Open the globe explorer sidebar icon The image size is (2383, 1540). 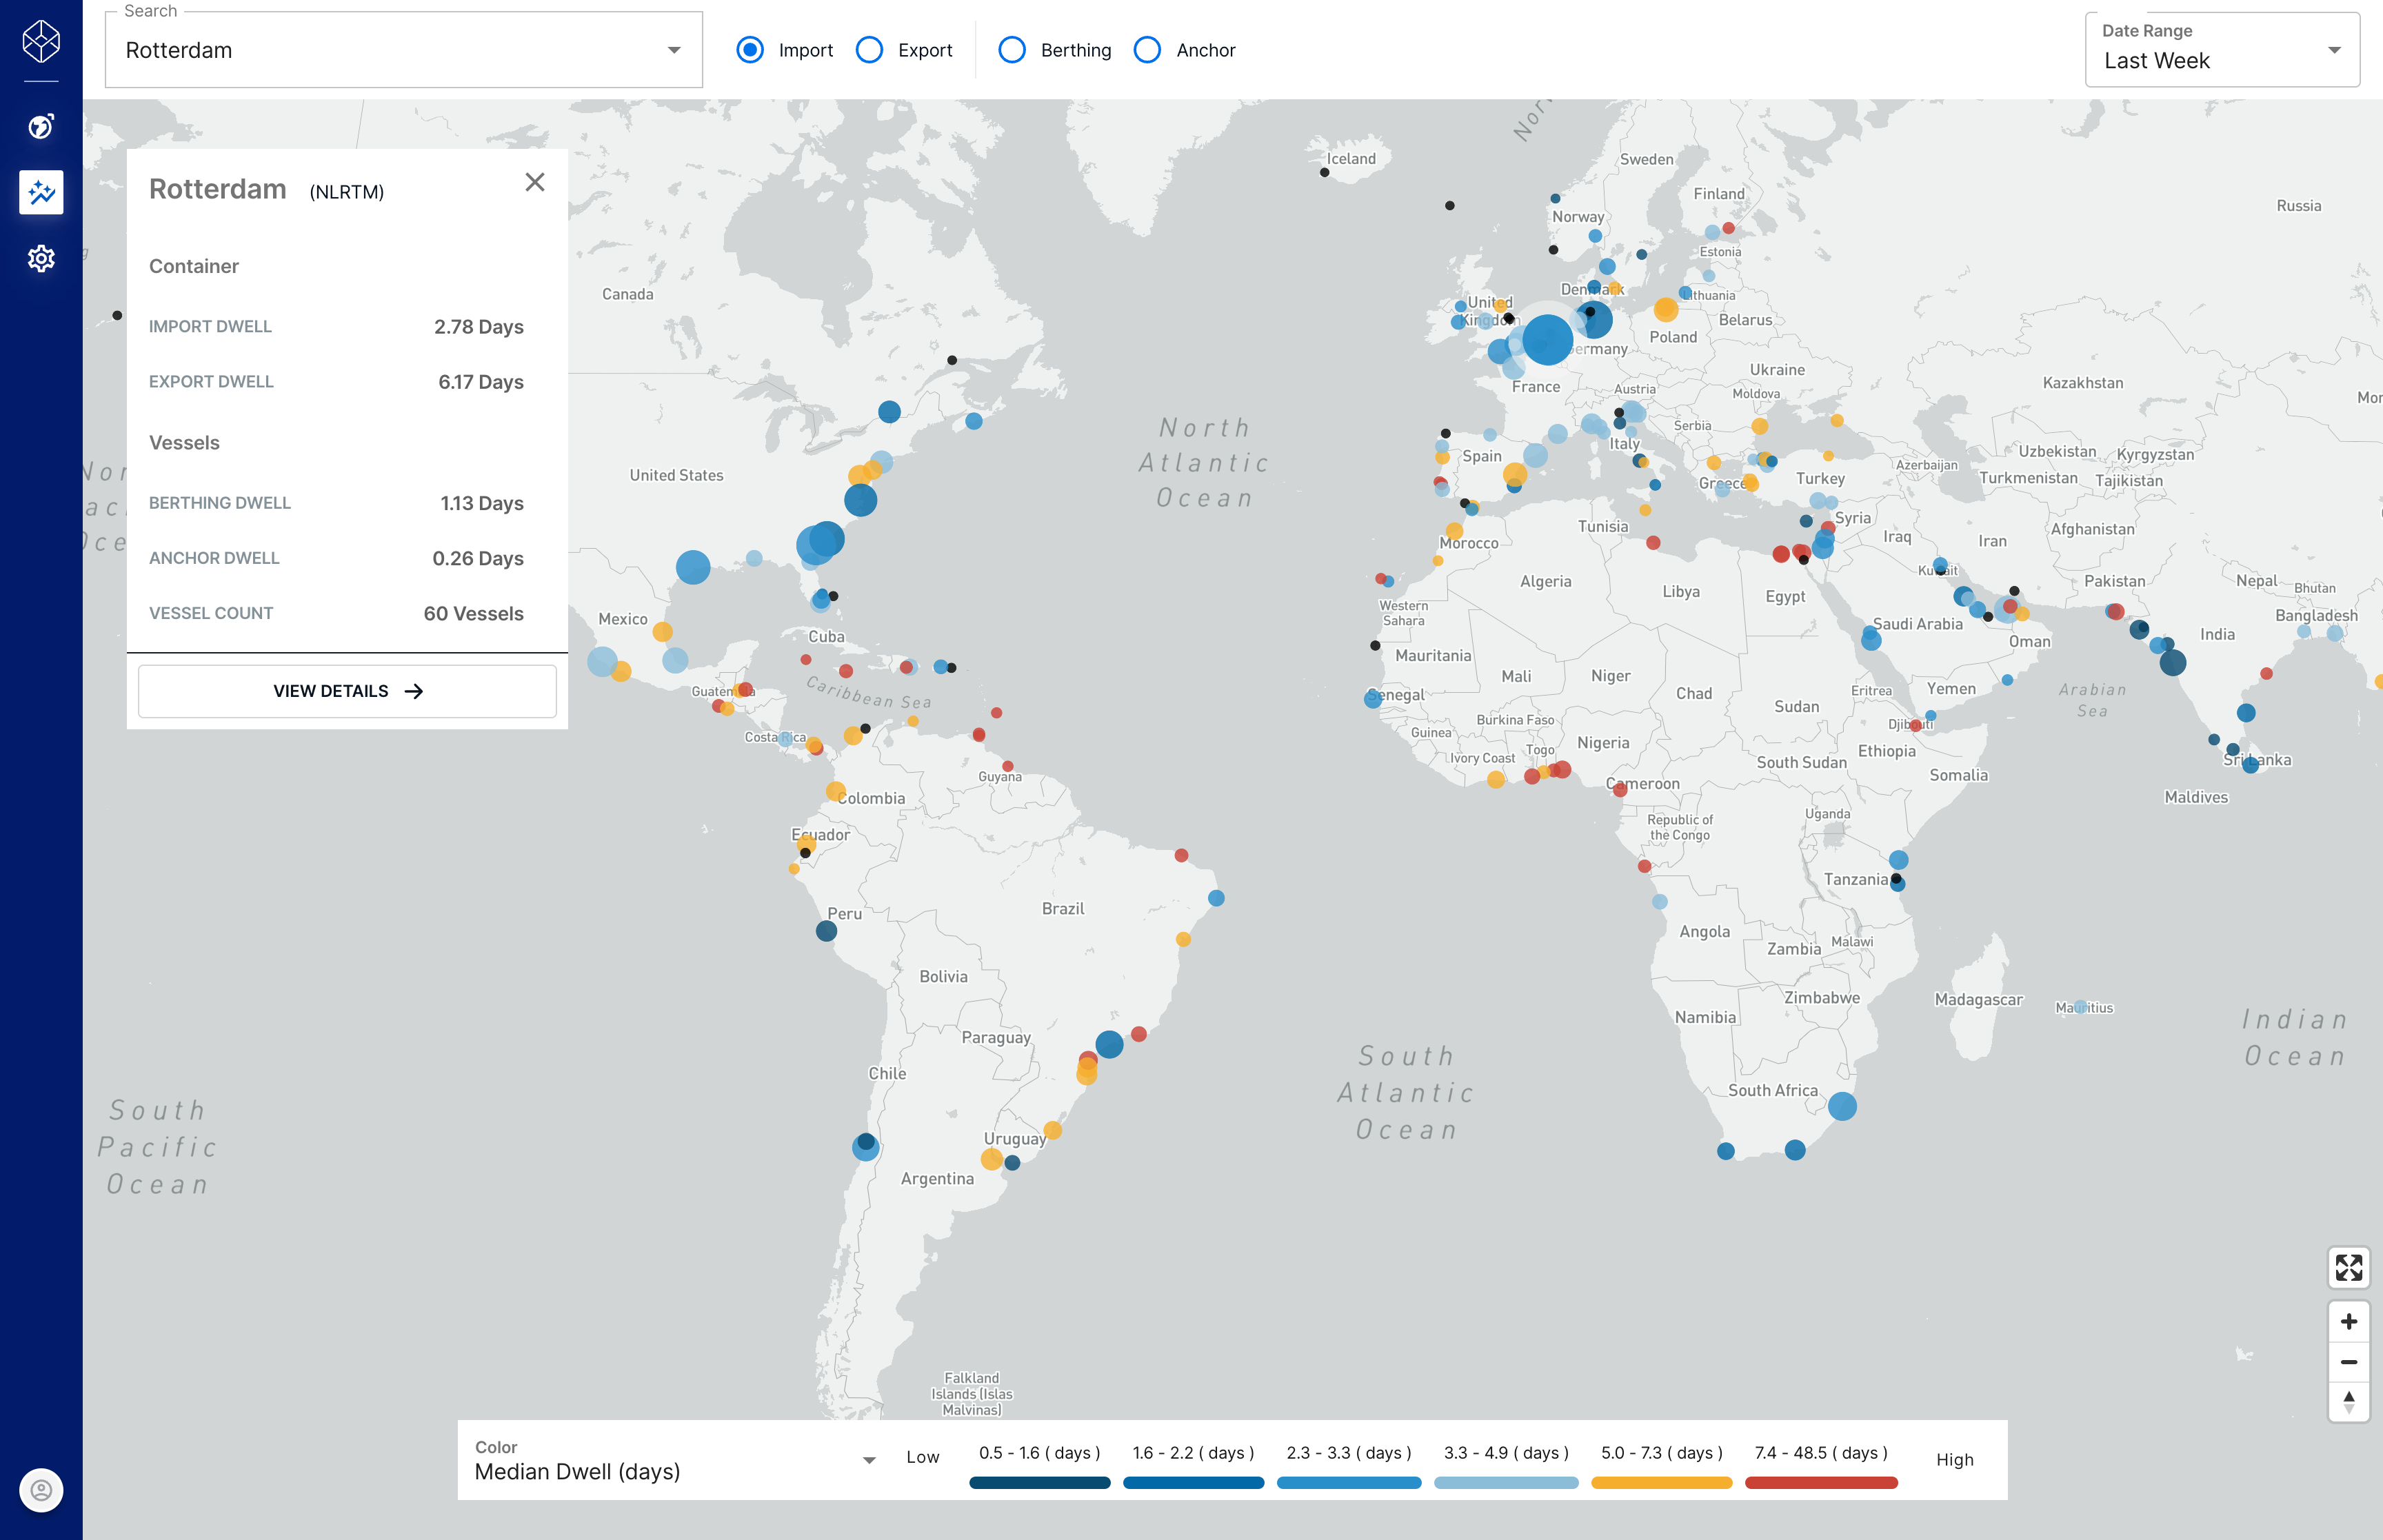(x=41, y=126)
